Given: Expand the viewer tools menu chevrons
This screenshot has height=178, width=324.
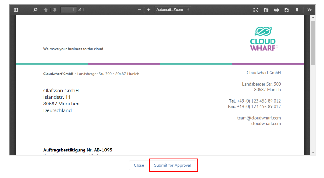Looking at the screenshot, I should point(309,10).
